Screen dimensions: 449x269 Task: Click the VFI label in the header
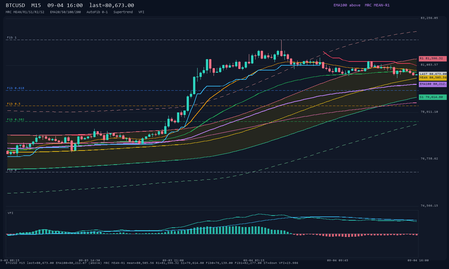(141, 12)
